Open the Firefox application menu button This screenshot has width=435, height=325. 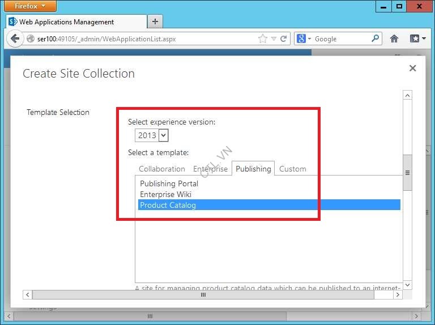coord(31,6)
